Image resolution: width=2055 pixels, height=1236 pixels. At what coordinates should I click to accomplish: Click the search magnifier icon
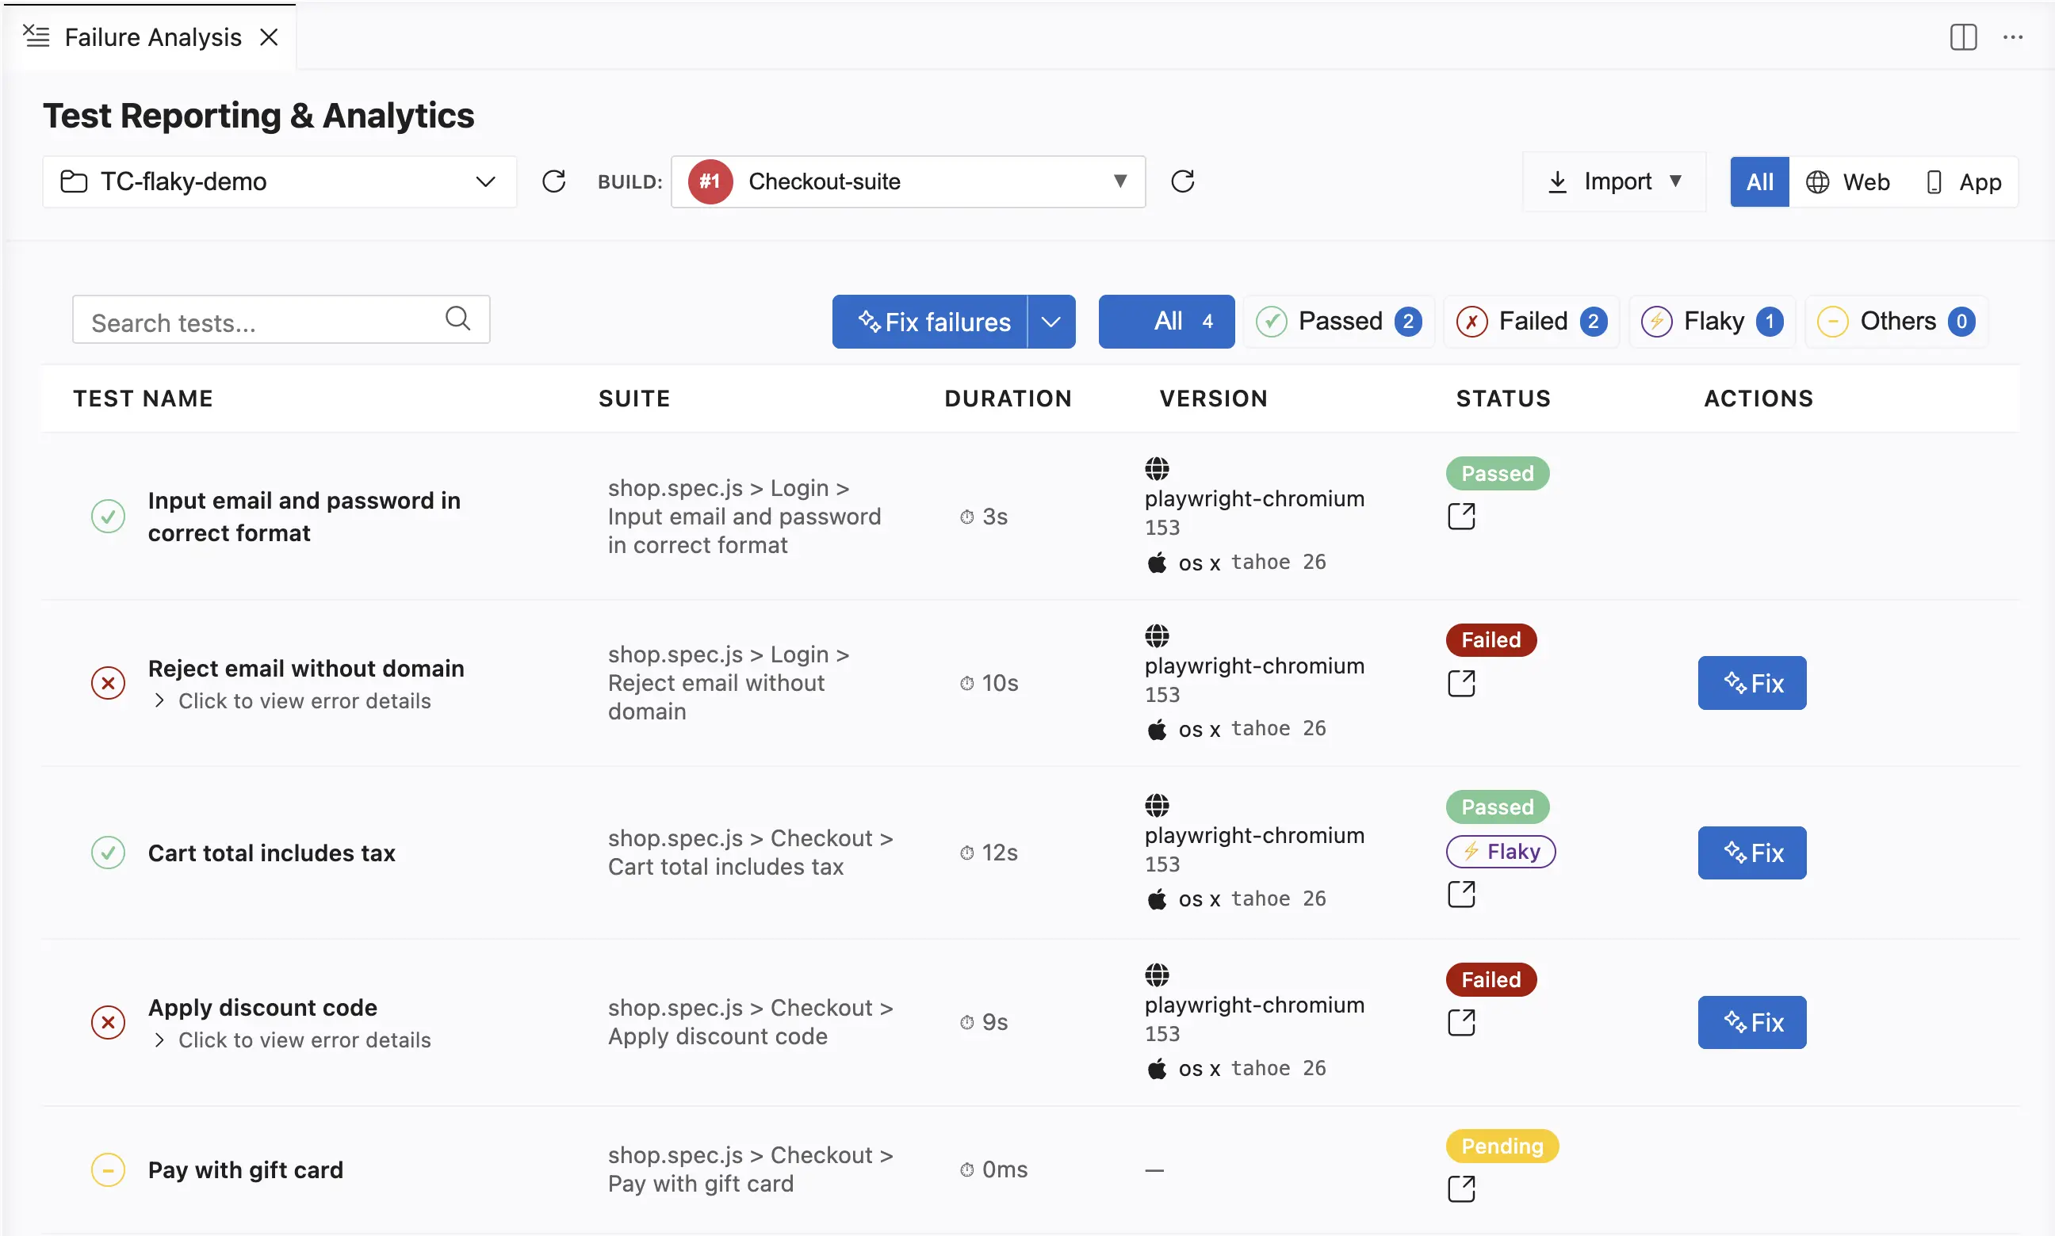coord(457,319)
